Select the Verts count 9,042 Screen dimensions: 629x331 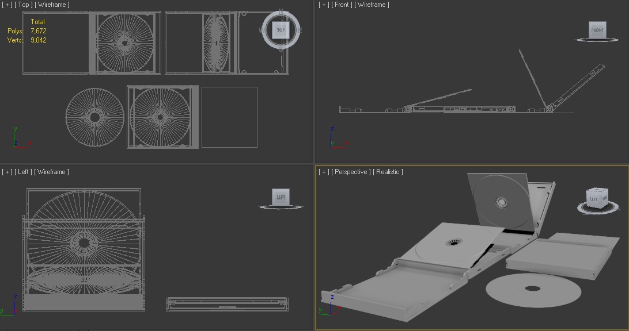click(x=39, y=40)
